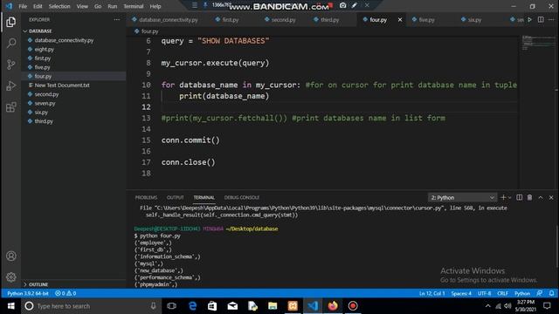Image resolution: width=559 pixels, height=314 pixels.
Task: Switch to second.py editor tab
Action: point(283,19)
